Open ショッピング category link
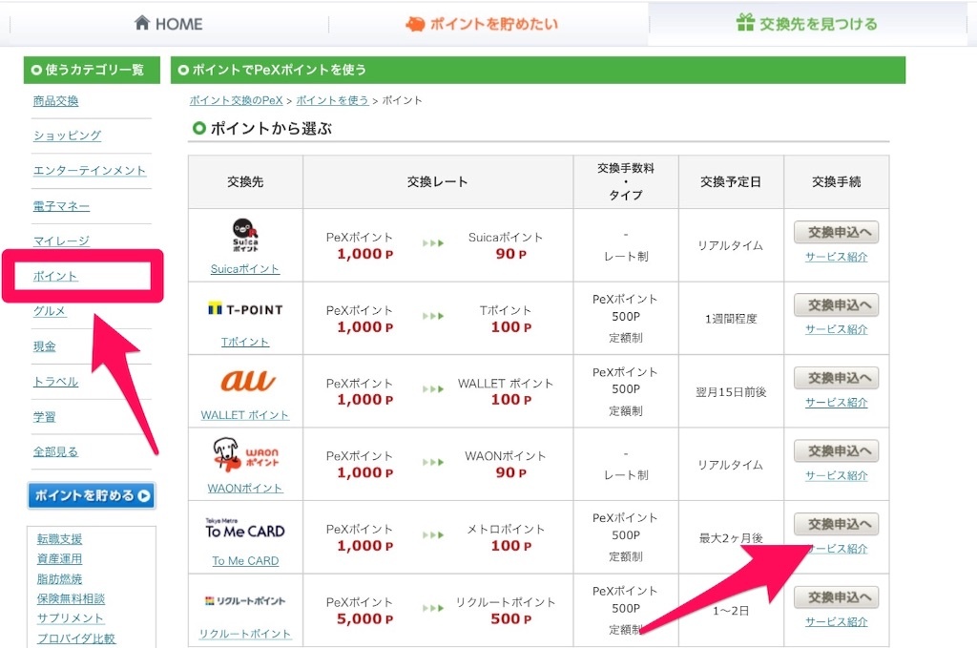977x648 pixels. (67, 136)
